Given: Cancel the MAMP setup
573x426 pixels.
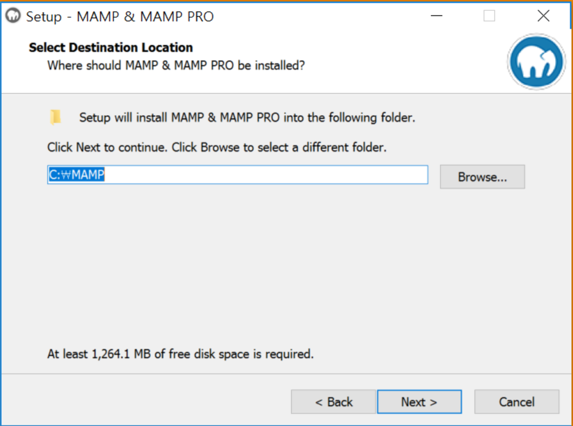Looking at the screenshot, I should click(516, 401).
